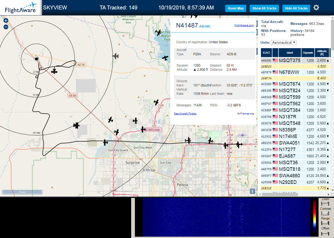Click the TA Tracked: 149 header text
Screen dimensions: 334x238
pos(118,8)
